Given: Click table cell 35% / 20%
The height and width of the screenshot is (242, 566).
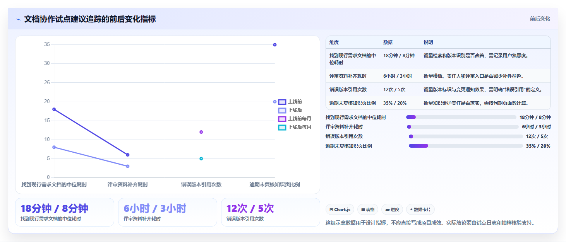Looking at the screenshot, I should pyautogui.click(x=395, y=103).
